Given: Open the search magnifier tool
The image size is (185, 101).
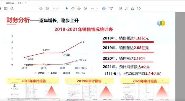Looking at the screenshot, I should point(12,8).
